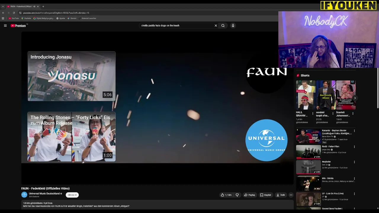The width and height of the screenshot is (379, 213).
Task: Open the Dijital Atölye bookmark
Action: click(x=44, y=18)
